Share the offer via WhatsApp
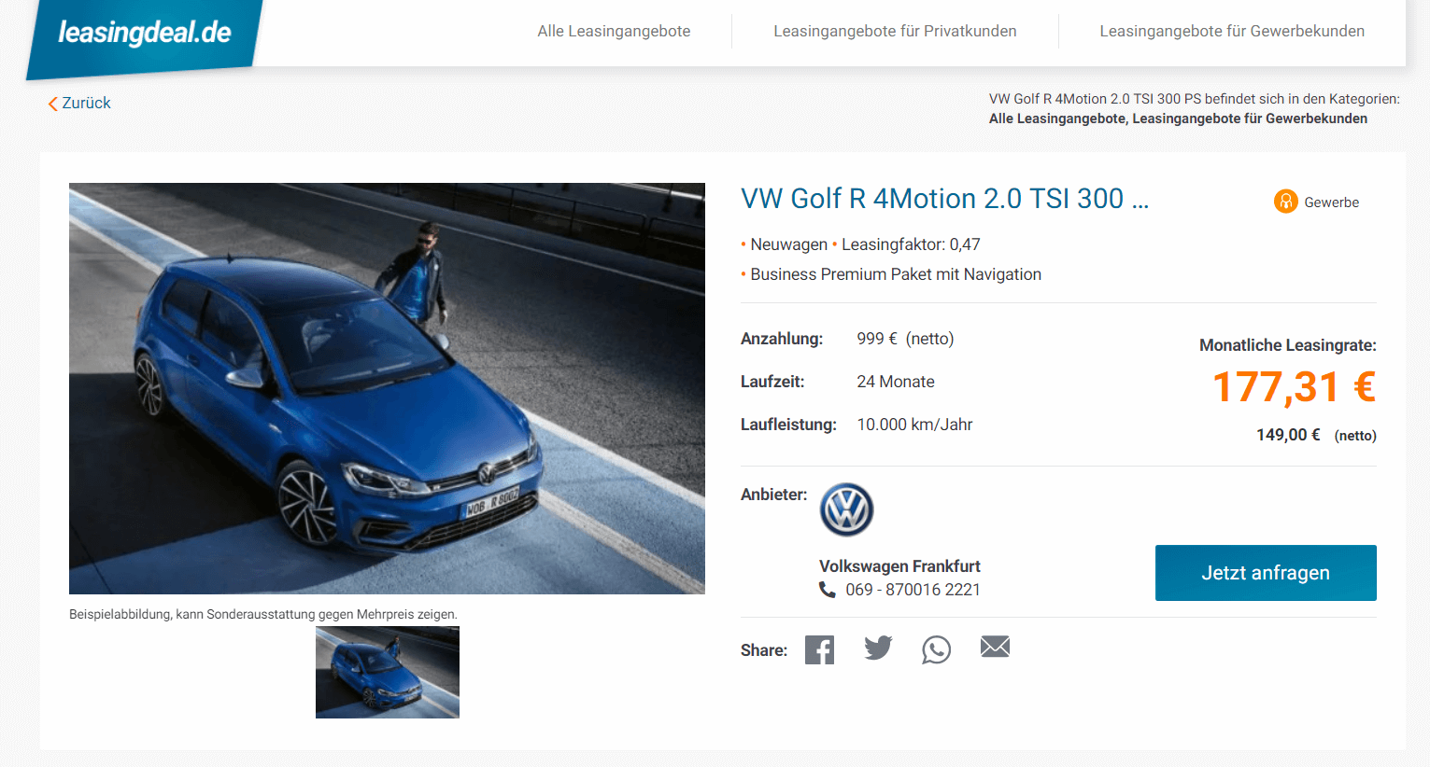Screen dimensions: 1430x767 [x=936, y=649]
